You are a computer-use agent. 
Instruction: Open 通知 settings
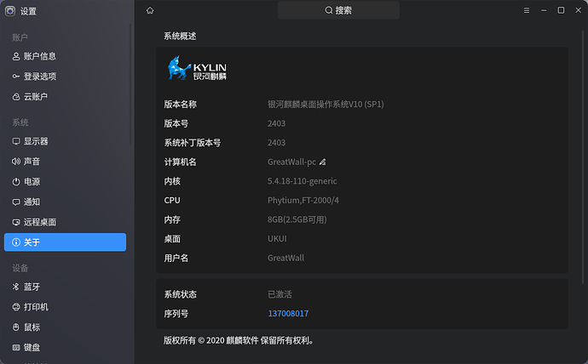coord(65,202)
